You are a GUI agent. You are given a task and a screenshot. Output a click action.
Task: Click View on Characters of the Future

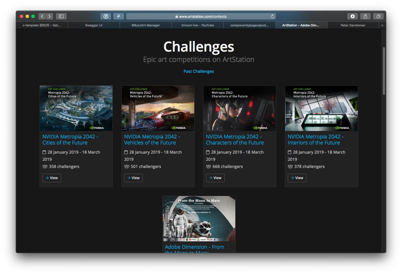[x=215, y=178]
